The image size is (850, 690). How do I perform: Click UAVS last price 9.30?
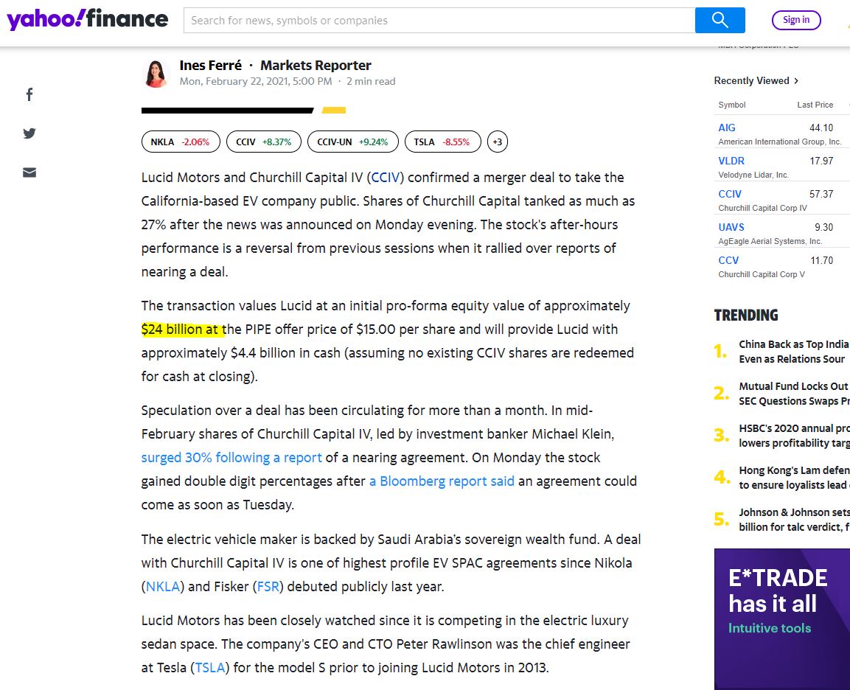pyautogui.click(x=824, y=227)
